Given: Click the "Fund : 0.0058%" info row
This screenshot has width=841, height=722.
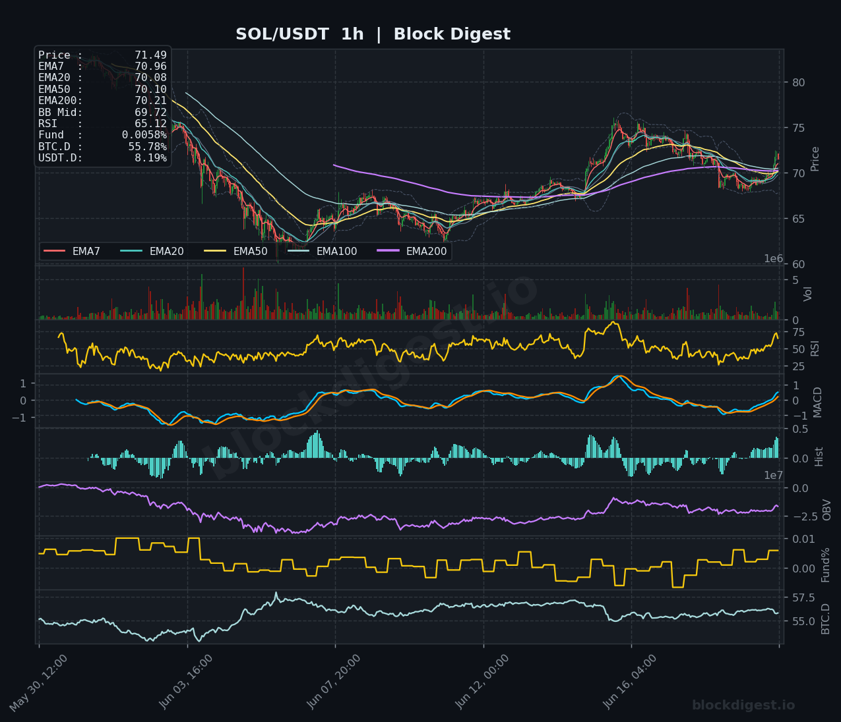Looking at the screenshot, I should (102, 135).
